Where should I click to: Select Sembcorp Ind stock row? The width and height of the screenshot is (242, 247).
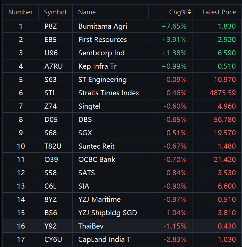point(101,53)
